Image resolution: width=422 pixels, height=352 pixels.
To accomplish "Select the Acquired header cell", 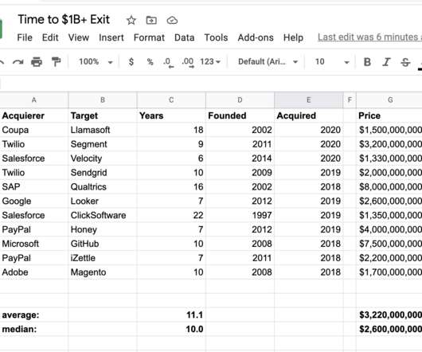I will pyautogui.click(x=309, y=115).
